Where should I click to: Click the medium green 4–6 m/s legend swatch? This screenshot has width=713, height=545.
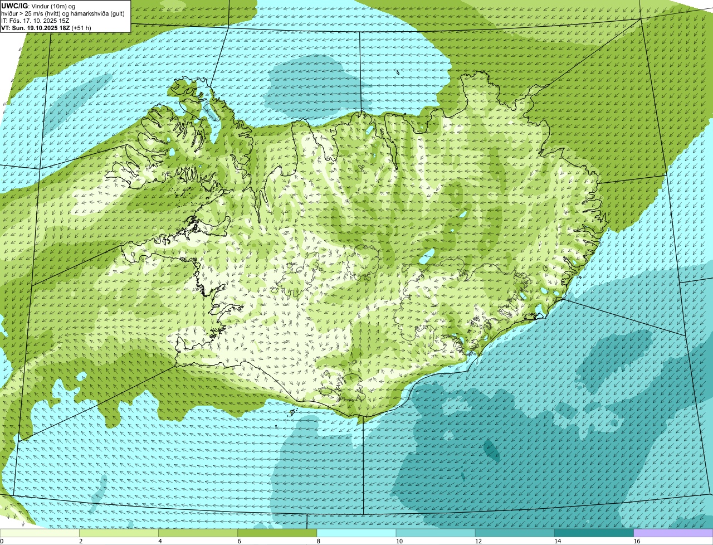(x=198, y=533)
